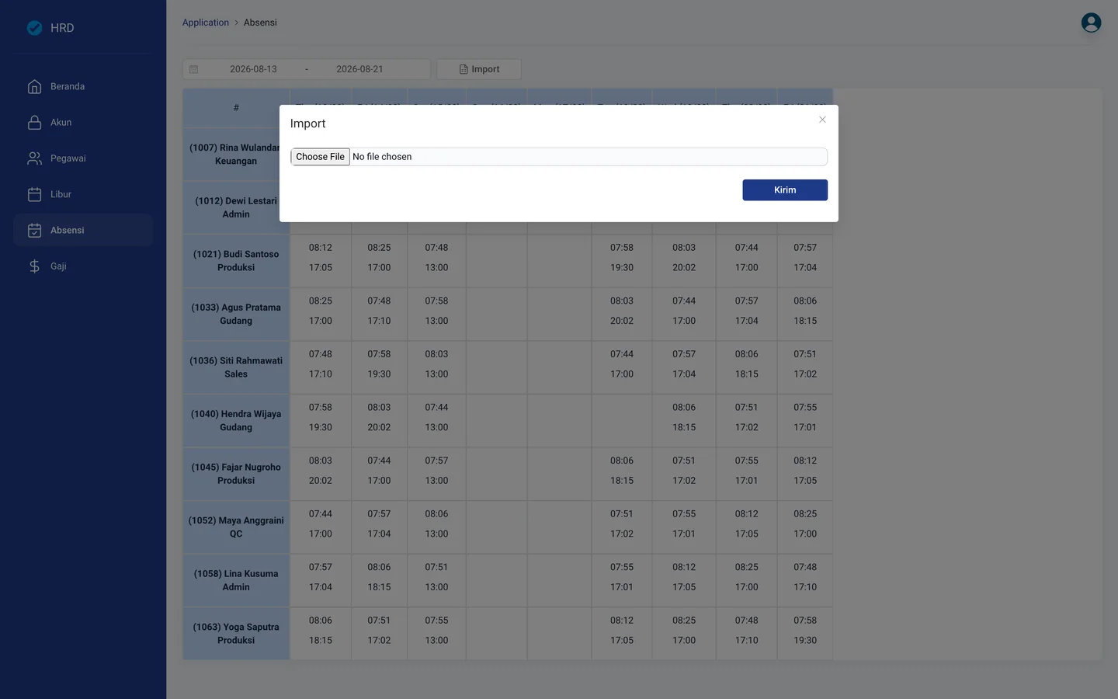Click the end date 2026-08-21 field
The width and height of the screenshot is (1118, 699).
pyautogui.click(x=359, y=69)
